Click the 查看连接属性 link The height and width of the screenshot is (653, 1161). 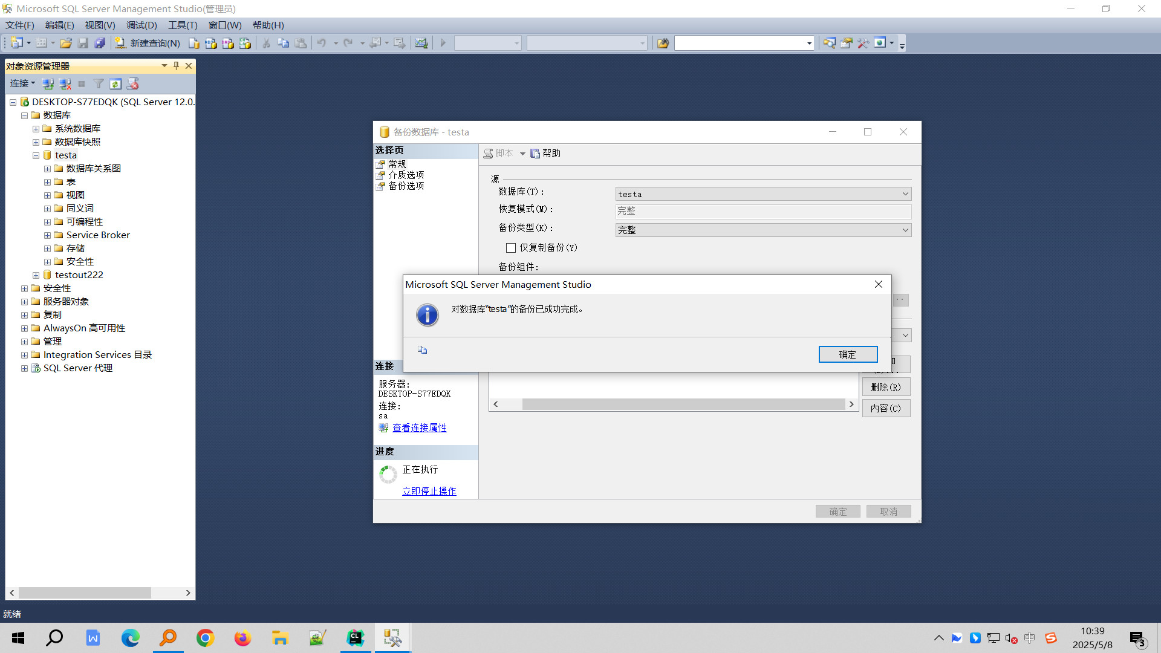pyautogui.click(x=419, y=427)
